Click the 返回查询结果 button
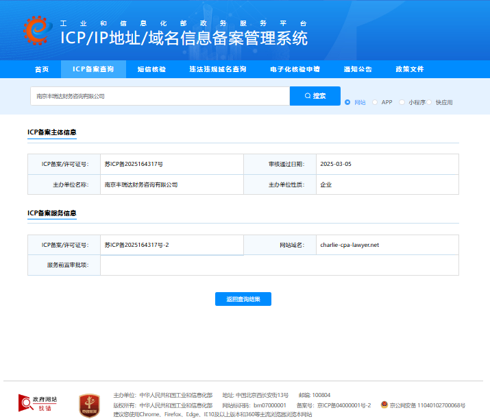Screen dimensions: 490x419 243,299
